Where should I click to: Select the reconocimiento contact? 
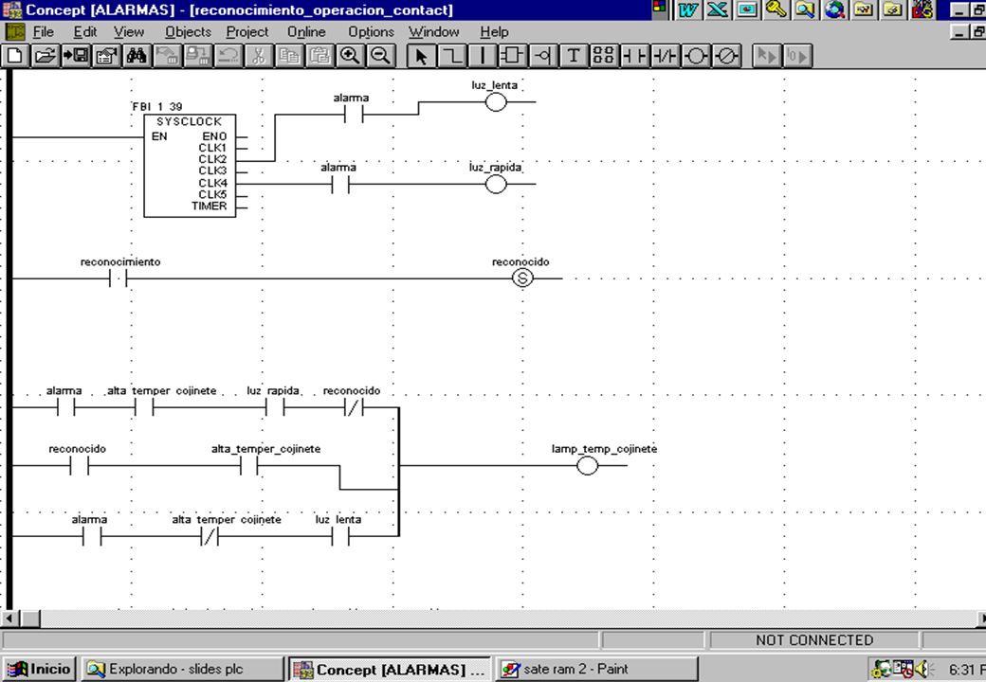pyautogui.click(x=119, y=278)
